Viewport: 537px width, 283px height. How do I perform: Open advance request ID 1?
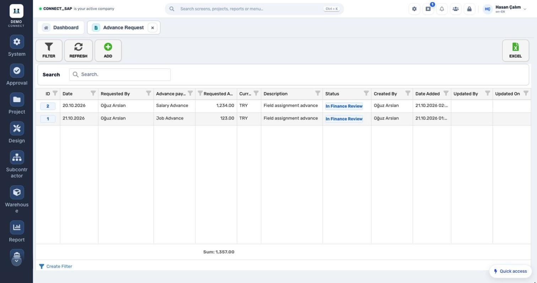pyautogui.click(x=48, y=119)
